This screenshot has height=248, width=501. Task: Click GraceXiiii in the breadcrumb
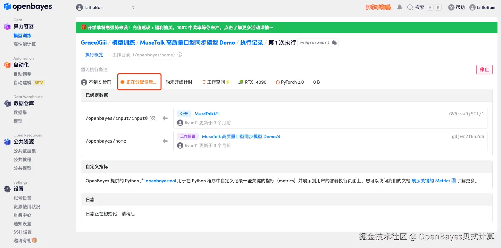(94, 43)
